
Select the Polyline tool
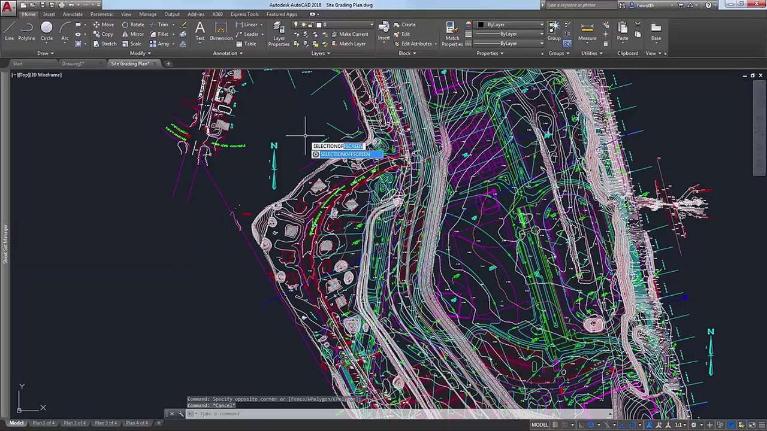tap(26, 31)
